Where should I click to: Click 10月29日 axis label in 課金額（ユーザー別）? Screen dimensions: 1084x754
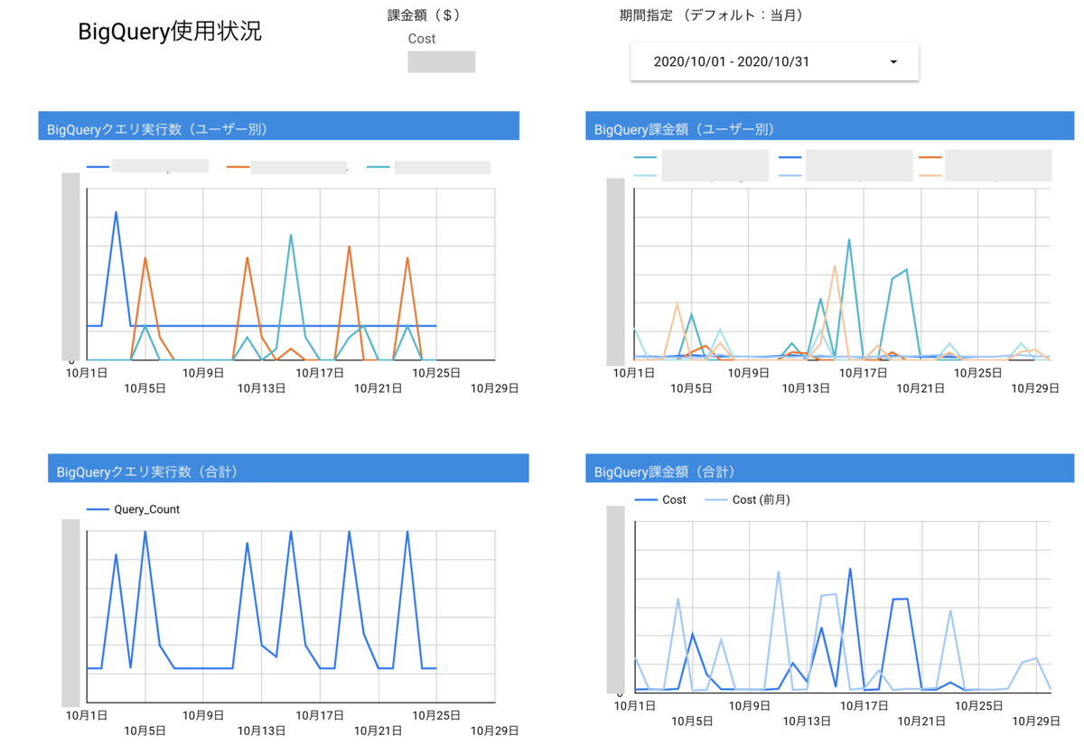[x=1036, y=388]
